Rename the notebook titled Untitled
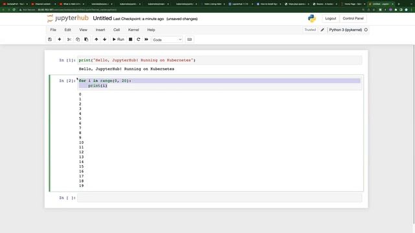Image resolution: width=415 pixels, height=233 pixels. tap(102, 18)
